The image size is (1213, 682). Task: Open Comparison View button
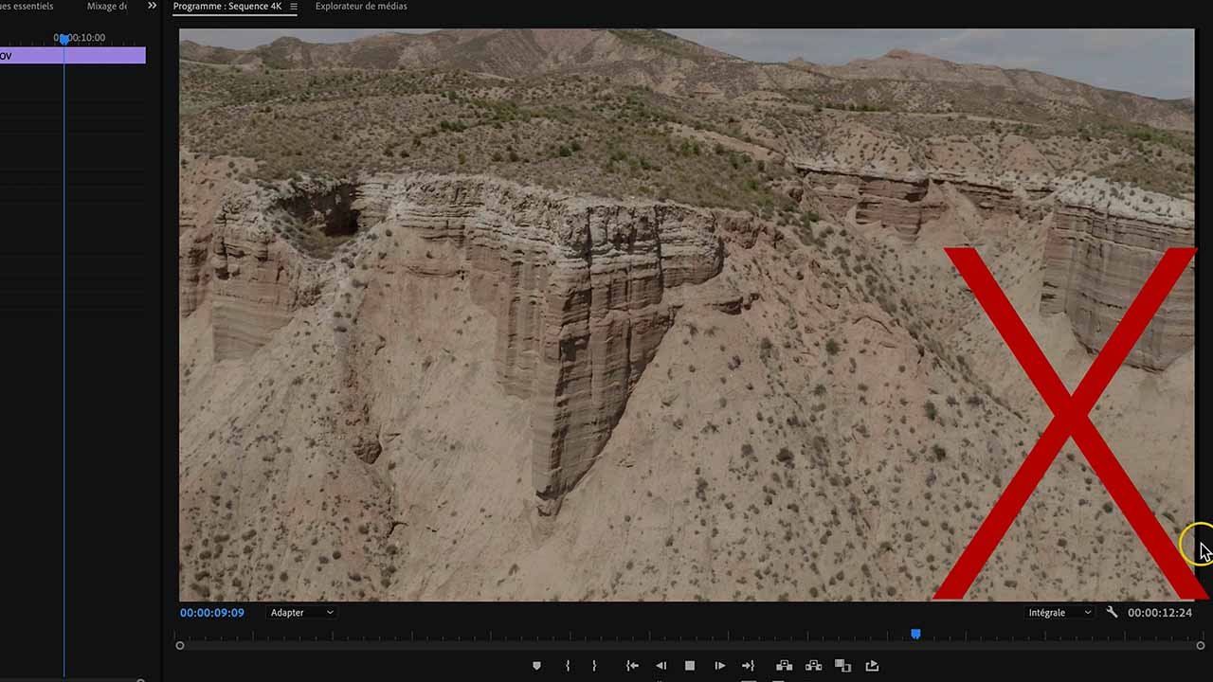click(842, 666)
